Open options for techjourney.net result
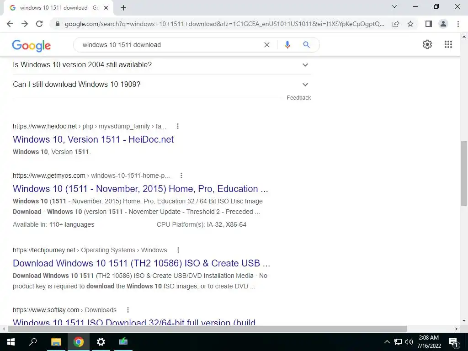This screenshot has width=468, height=351. [x=178, y=250]
